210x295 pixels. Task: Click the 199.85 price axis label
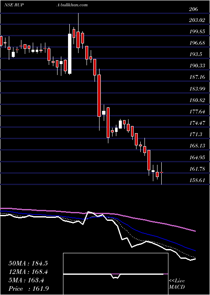pyautogui.click(x=197, y=32)
